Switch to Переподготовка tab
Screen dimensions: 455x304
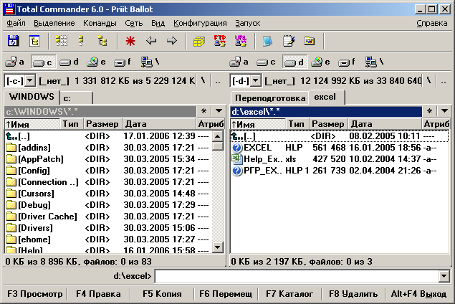[270, 98]
